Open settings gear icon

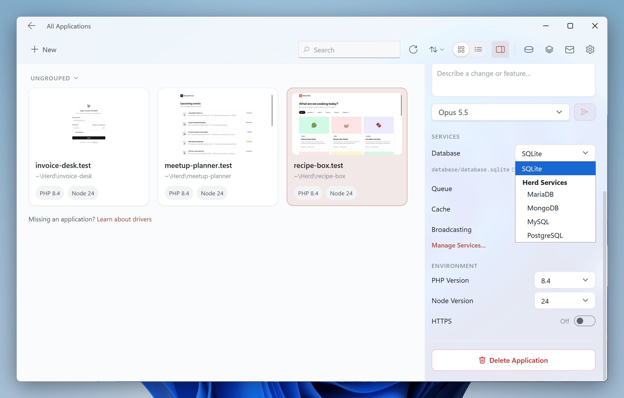pyautogui.click(x=590, y=50)
